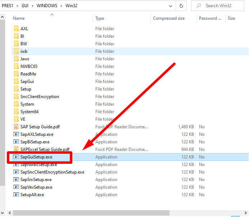Open the chevron after PRES1 breadcrumb
This screenshot has height=217, width=249.
(x=17, y=6)
